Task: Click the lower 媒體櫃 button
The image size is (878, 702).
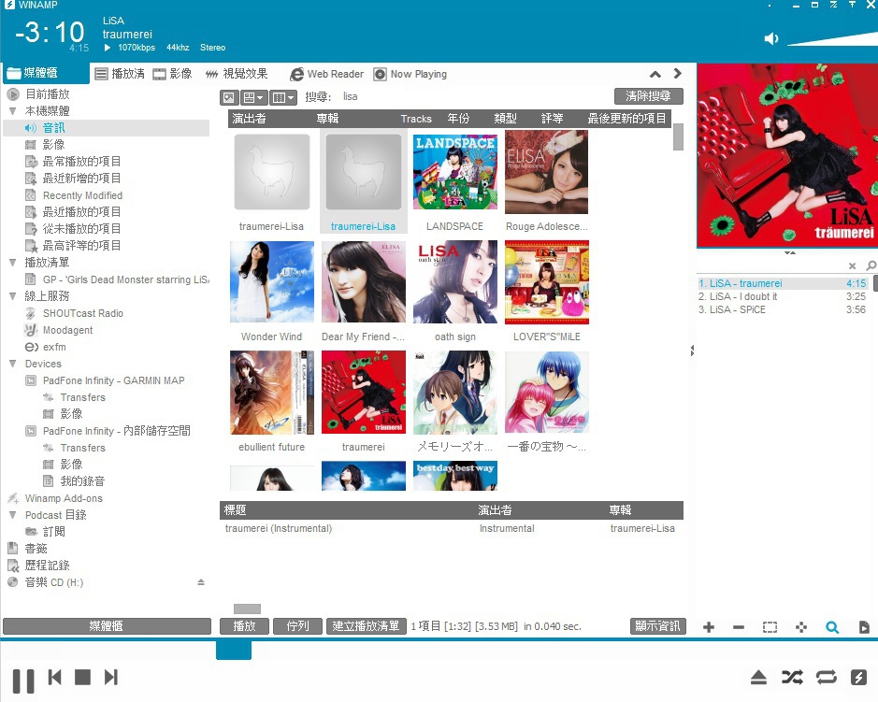Action: click(107, 626)
